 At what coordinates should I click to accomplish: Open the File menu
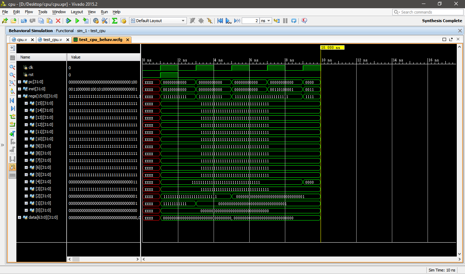pos(5,12)
